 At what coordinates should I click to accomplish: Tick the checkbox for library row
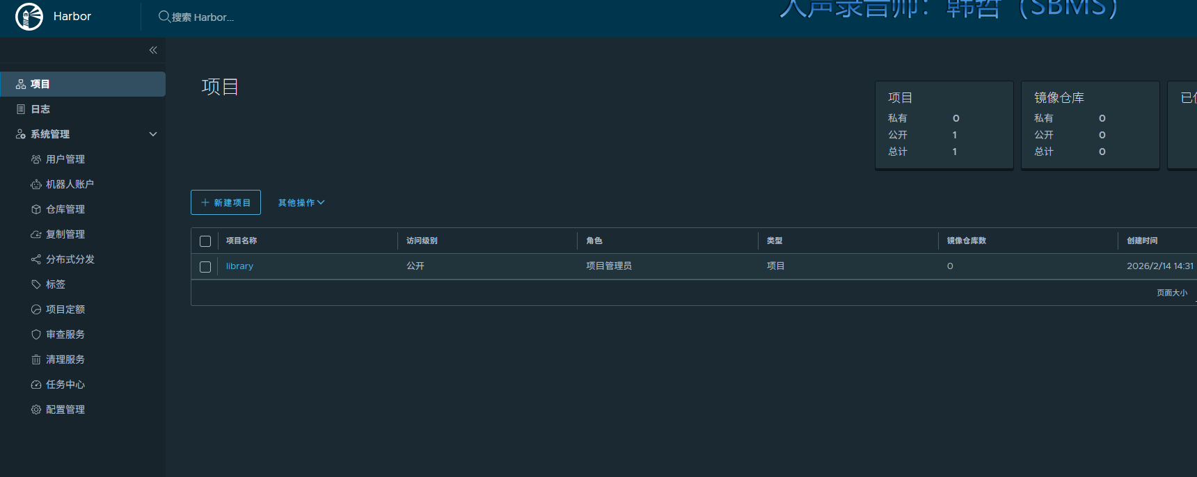[205, 267]
